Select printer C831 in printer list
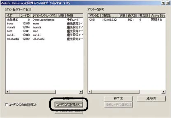Viewport: 171px width, 118px height. (x=92, y=20)
